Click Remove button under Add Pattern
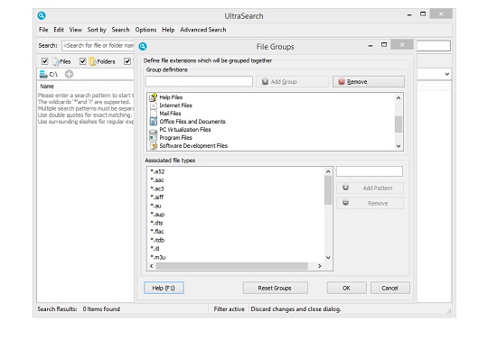Screen dimensions: 497x349 370,203
